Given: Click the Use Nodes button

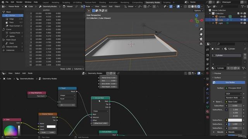Looking at the screenshot, I should 229,82.
